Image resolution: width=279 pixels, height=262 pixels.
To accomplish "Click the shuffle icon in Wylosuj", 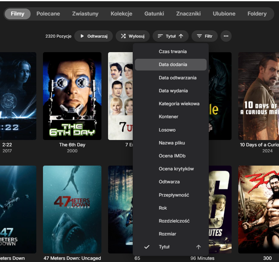I will click(123, 36).
